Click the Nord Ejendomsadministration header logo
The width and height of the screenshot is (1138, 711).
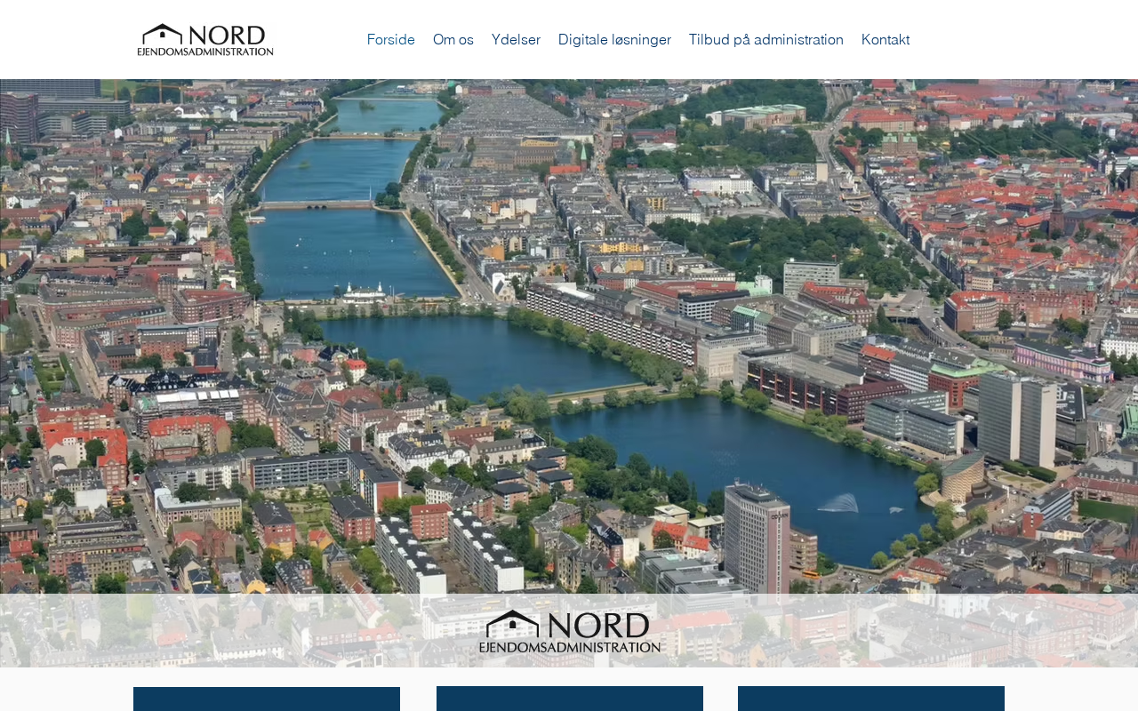pos(205,40)
